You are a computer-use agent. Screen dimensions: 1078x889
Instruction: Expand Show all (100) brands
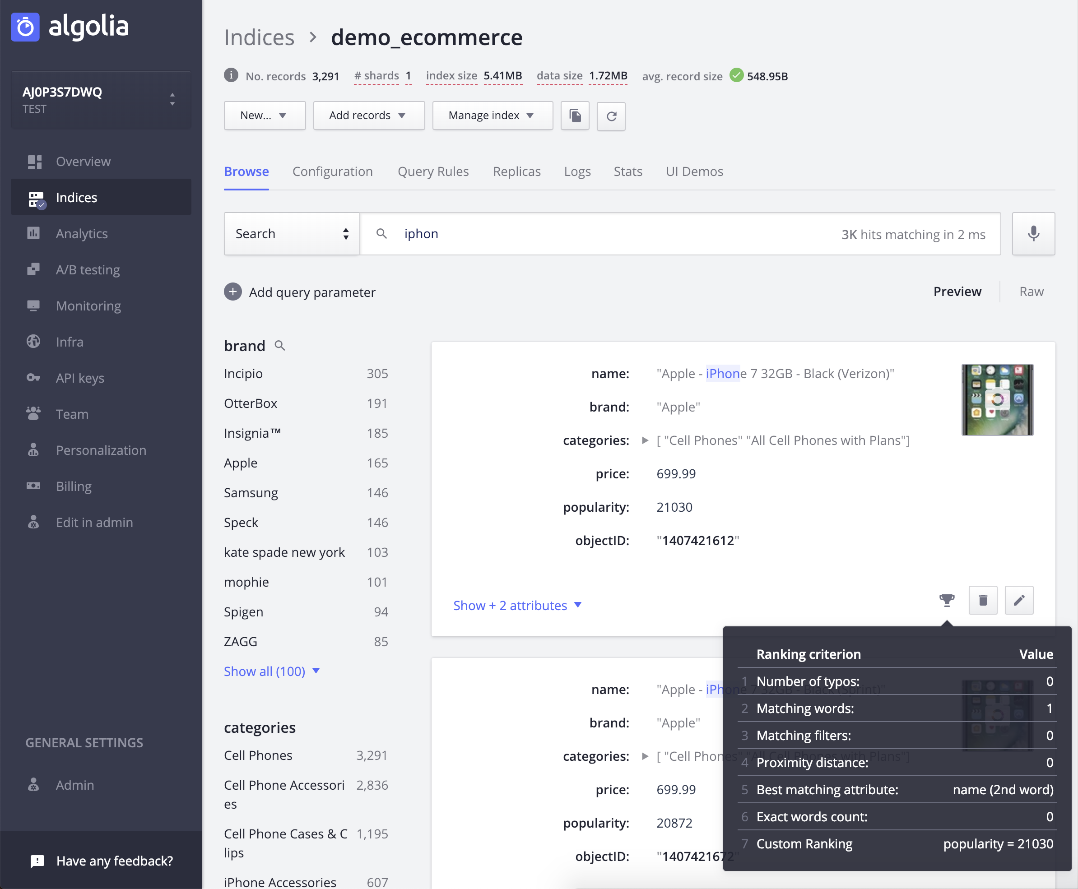point(272,671)
